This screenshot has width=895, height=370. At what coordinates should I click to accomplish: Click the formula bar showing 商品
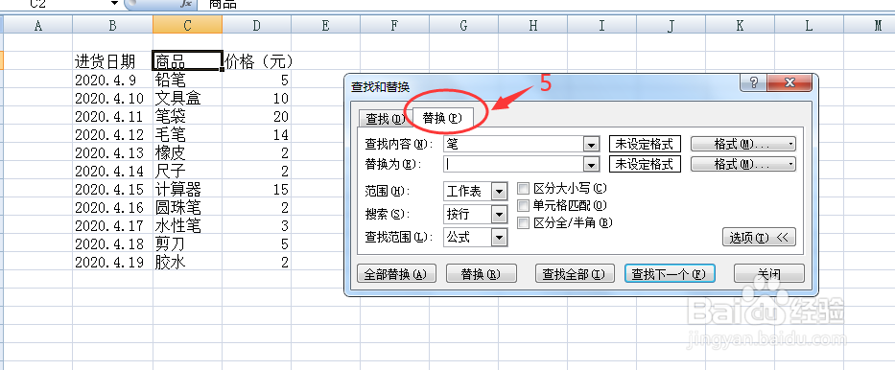(545, 4)
